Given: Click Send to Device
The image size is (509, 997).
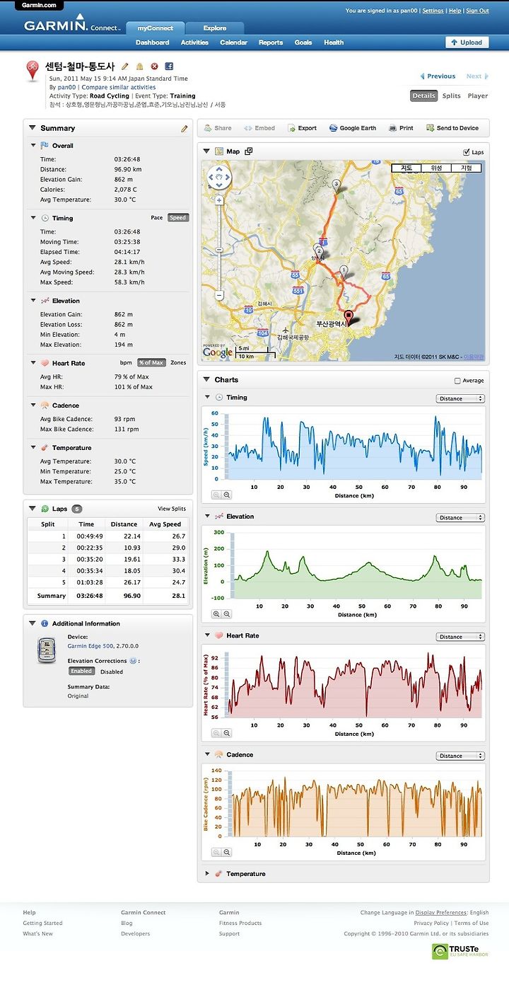Looking at the screenshot, I should pyautogui.click(x=452, y=128).
